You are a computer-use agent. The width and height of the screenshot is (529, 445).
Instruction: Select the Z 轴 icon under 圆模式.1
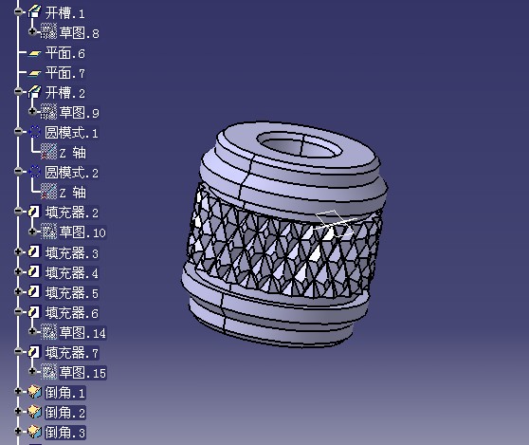[x=49, y=152]
